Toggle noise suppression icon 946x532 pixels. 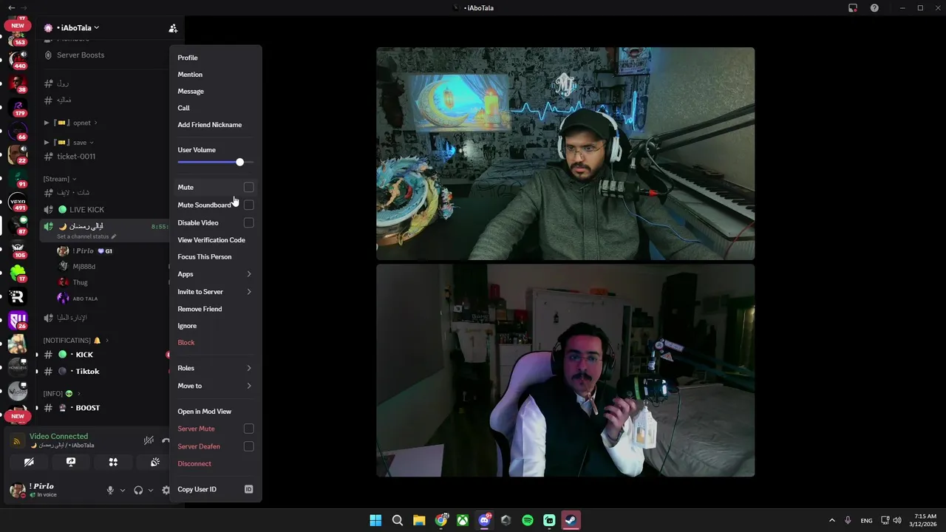click(149, 440)
